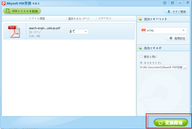Click the HTML format icon

point(144,31)
